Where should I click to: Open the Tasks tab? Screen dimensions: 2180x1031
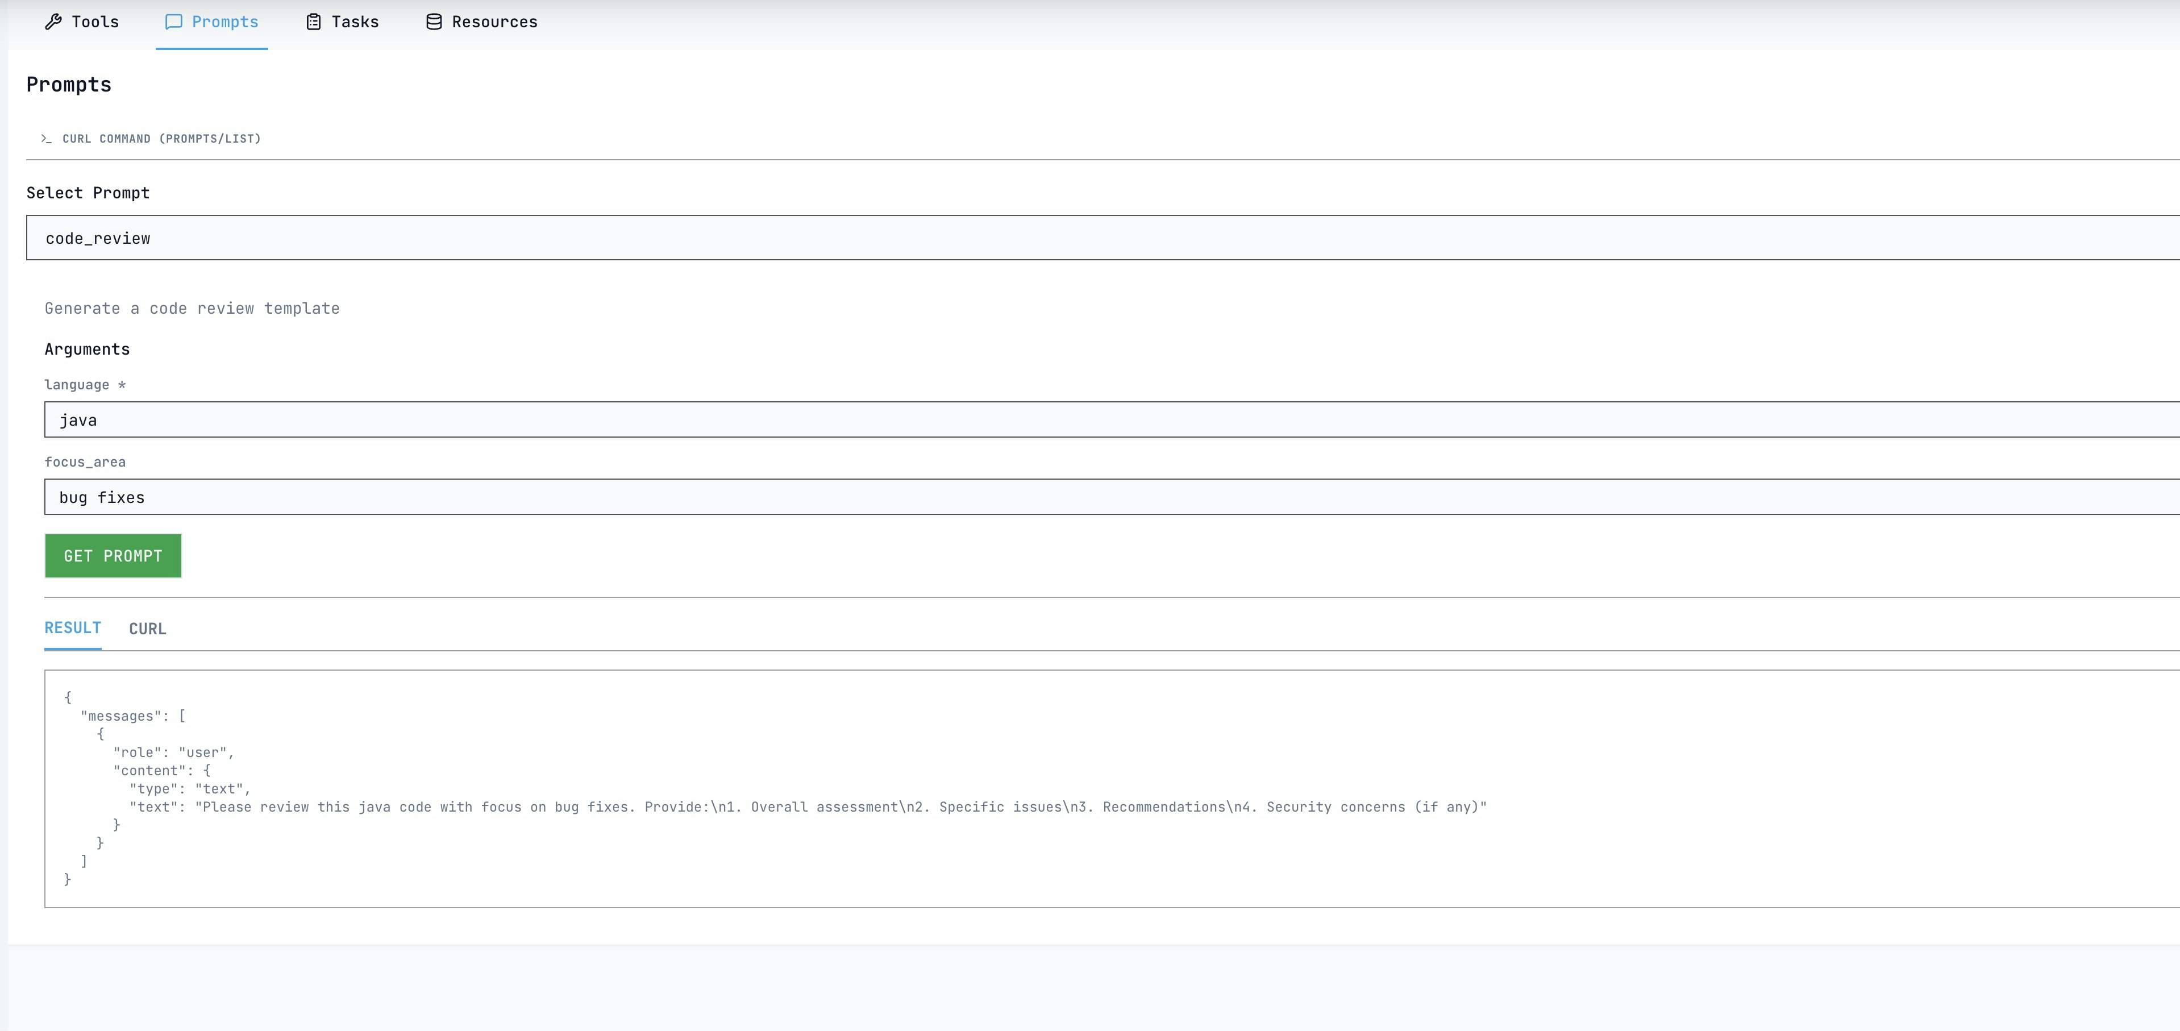pyautogui.click(x=353, y=22)
